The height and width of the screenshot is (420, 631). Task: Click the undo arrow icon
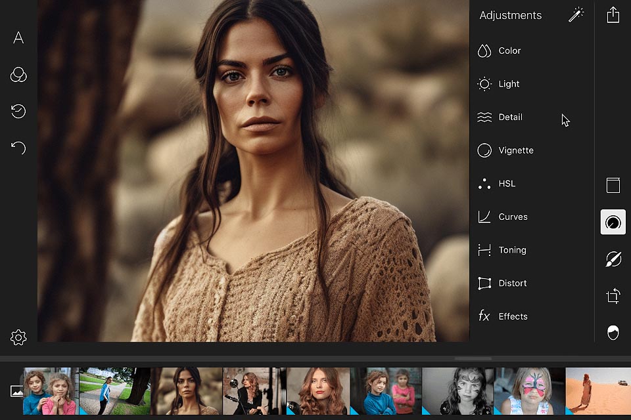click(18, 148)
